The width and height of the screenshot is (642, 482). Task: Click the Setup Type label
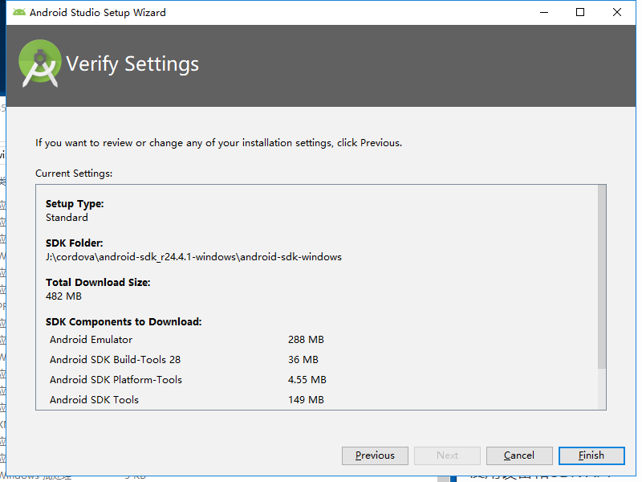[x=75, y=204]
